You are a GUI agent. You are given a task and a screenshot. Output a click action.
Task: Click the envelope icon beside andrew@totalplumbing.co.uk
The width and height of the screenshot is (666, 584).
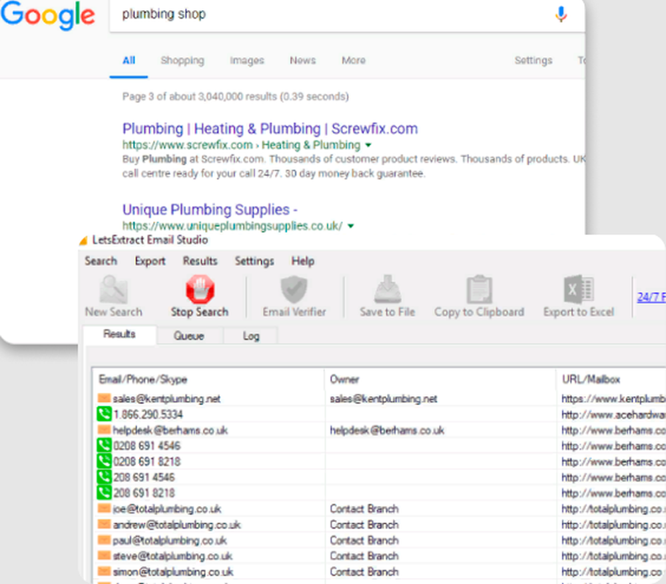click(104, 523)
